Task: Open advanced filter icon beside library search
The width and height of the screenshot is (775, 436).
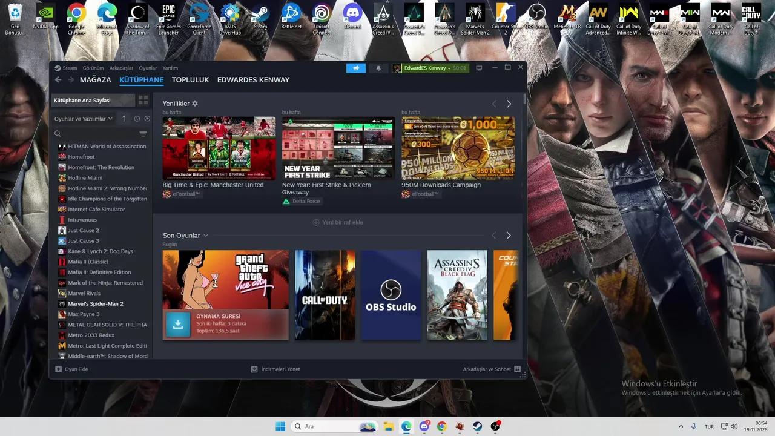Action: [x=143, y=134]
